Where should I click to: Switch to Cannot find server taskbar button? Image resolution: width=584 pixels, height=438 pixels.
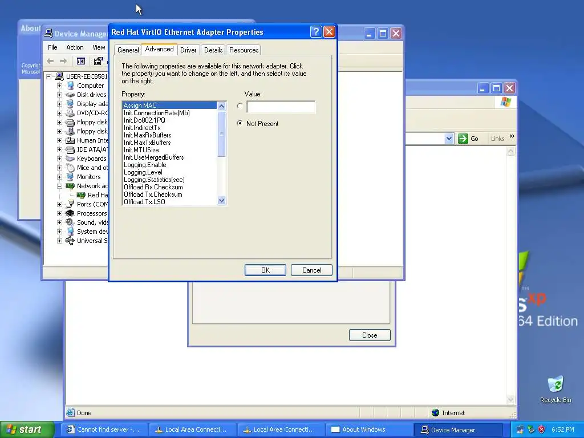coord(105,430)
